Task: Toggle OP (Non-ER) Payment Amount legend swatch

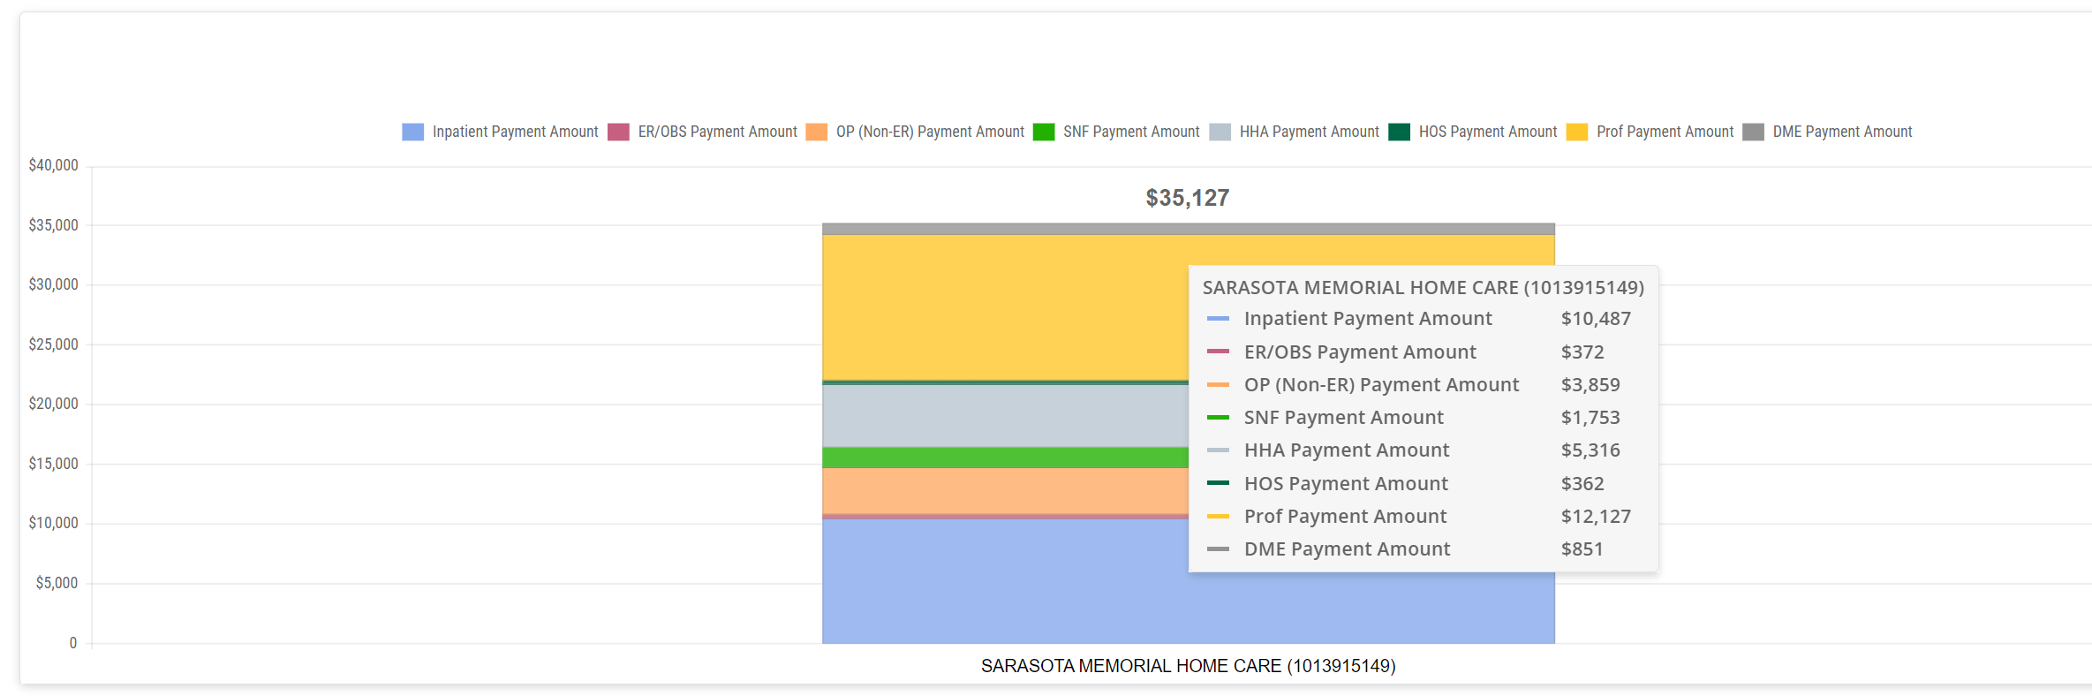Action: 817,132
